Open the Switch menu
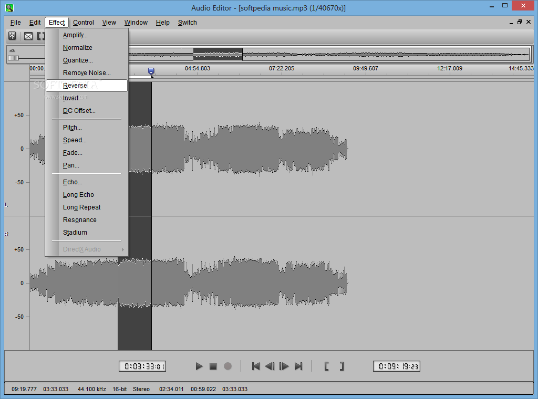Image resolution: width=538 pixels, height=399 pixels. tap(188, 22)
